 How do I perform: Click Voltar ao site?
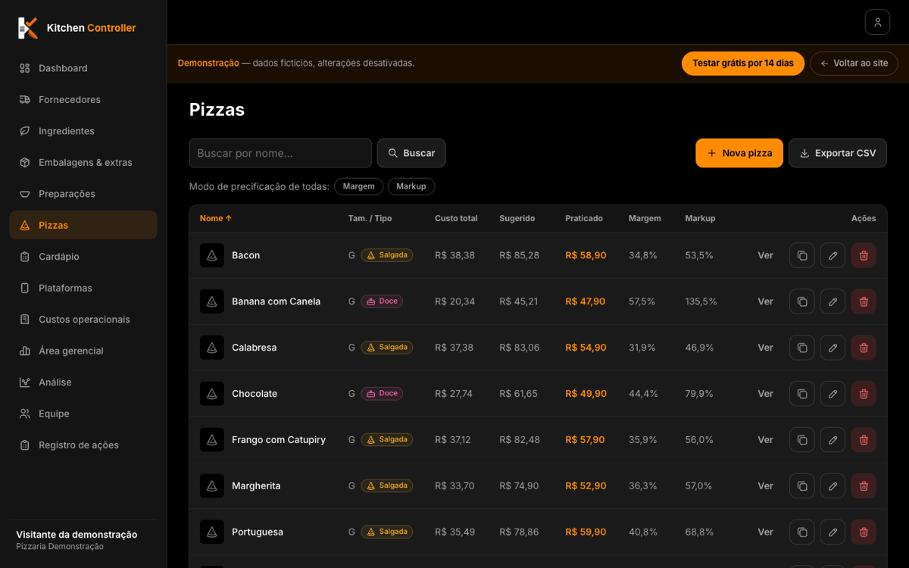click(x=854, y=64)
